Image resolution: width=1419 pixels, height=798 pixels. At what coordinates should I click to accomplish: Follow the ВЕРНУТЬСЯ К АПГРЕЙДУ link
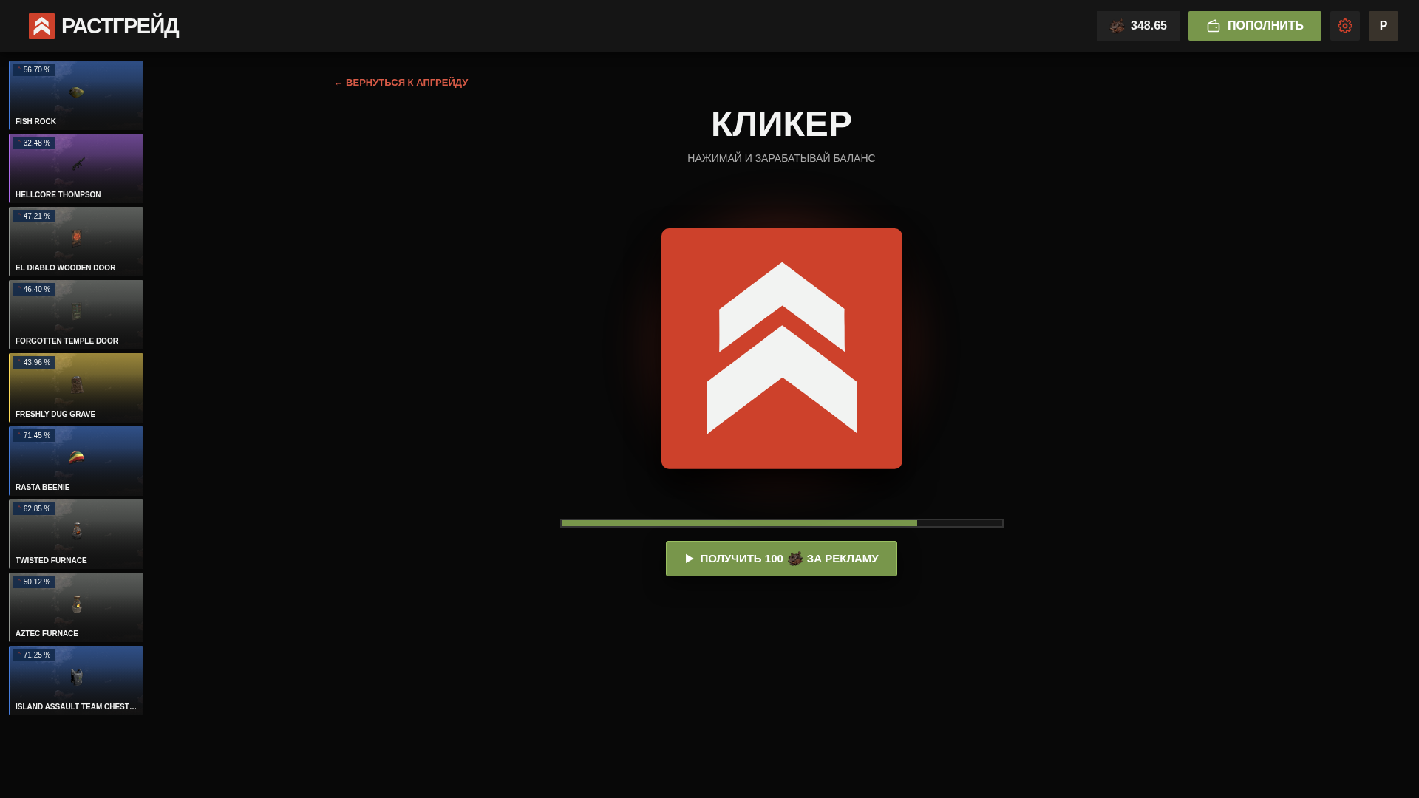point(401,83)
